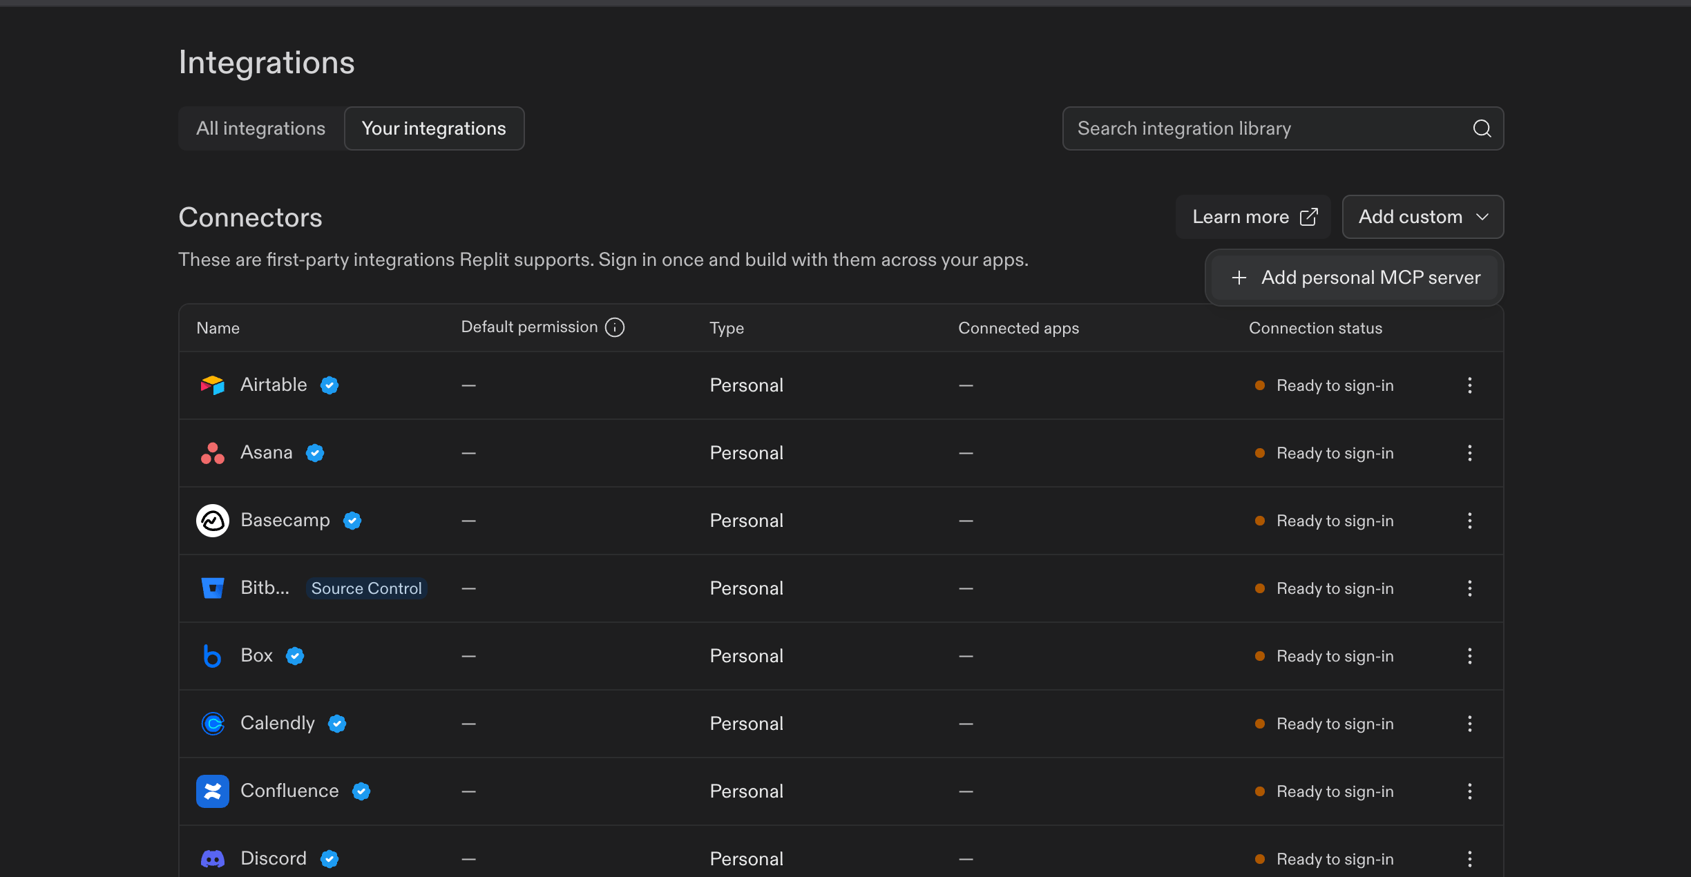
Task: Click the Box logo icon
Action: tap(213, 656)
